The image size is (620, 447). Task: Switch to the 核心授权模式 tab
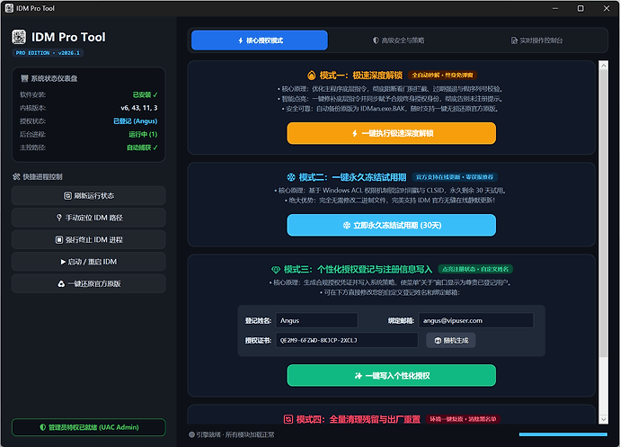tap(260, 40)
